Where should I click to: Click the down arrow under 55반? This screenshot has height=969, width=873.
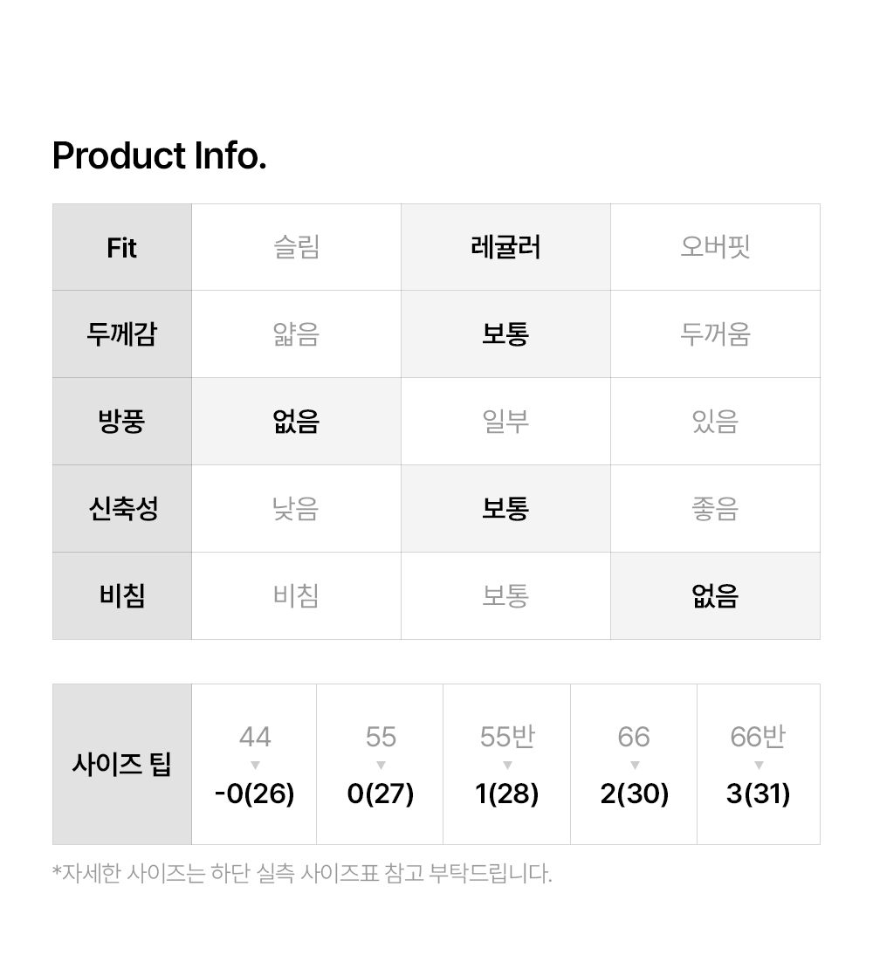507,766
